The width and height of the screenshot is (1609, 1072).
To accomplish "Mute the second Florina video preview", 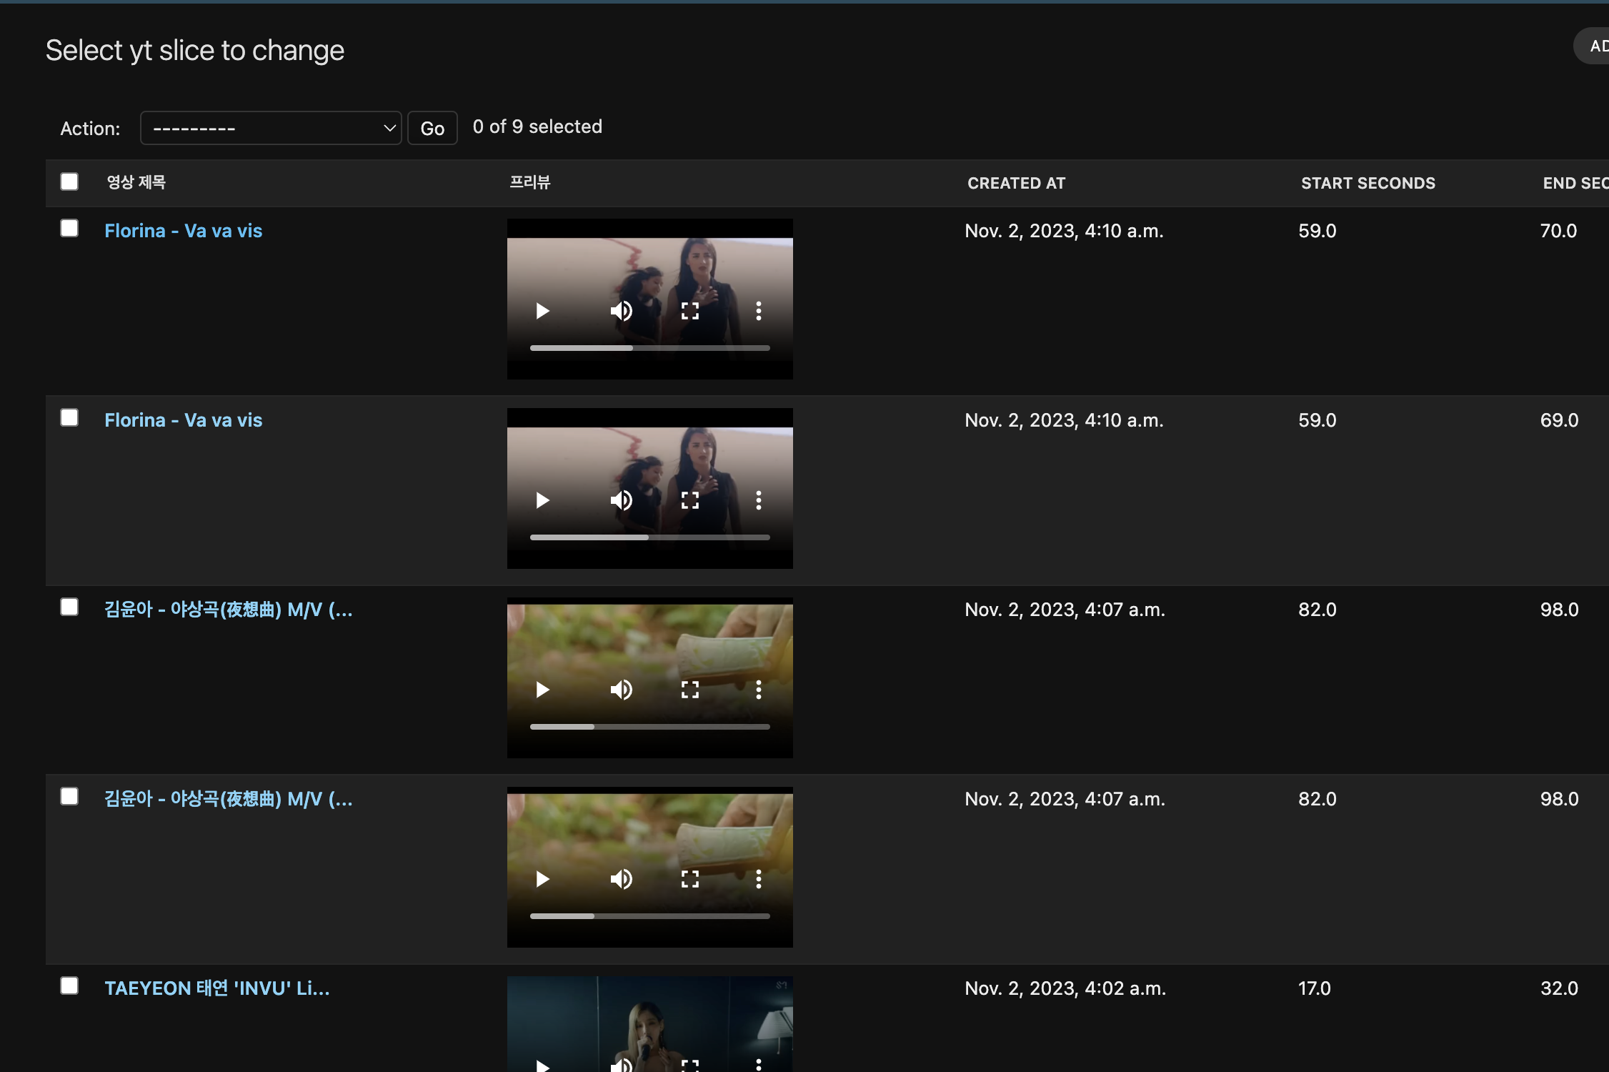I will (621, 500).
